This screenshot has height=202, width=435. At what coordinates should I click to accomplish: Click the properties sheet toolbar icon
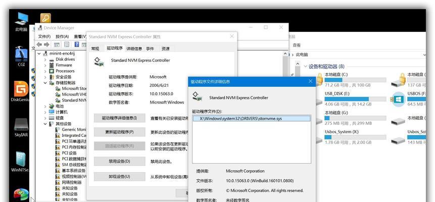[67, 44]
